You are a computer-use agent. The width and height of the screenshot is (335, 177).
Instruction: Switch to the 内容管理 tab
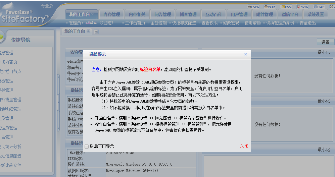click(111, 14)
